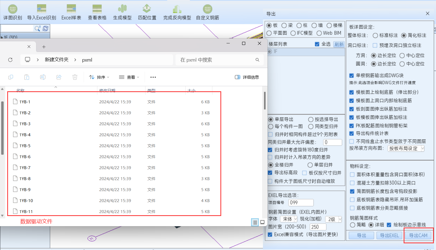
Task: Open the 排序 dropdown menu
Action: click(99, 77)
